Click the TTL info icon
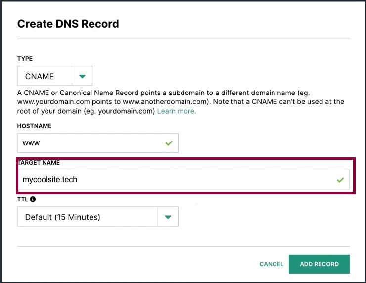366x283 pixels. [x=33, y=199]
